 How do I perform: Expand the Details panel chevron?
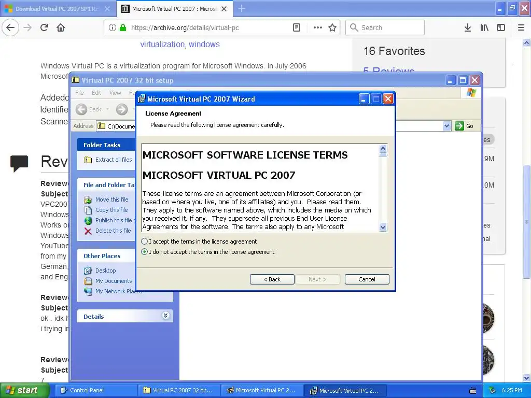pyautogui.click(x=165, y=316)
